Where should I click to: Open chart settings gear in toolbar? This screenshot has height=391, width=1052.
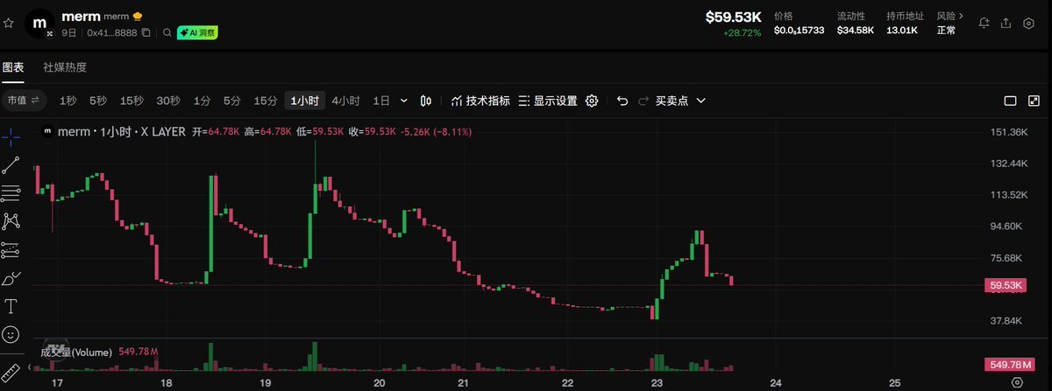(x=592, y=101)
